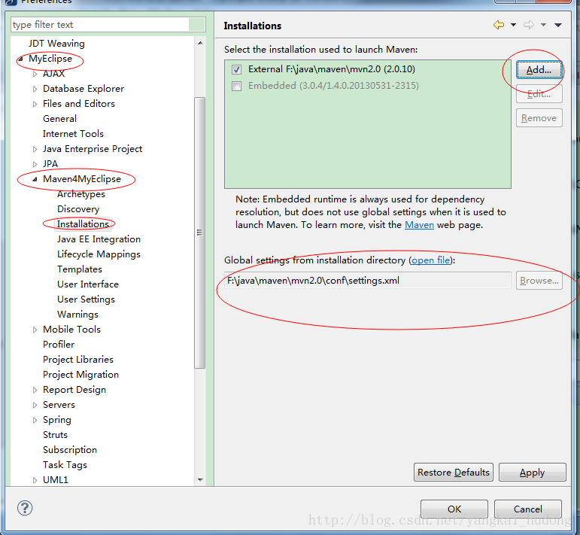Select Project Migration in the tree
The image size is (580, 535).
tap(80, 375)
